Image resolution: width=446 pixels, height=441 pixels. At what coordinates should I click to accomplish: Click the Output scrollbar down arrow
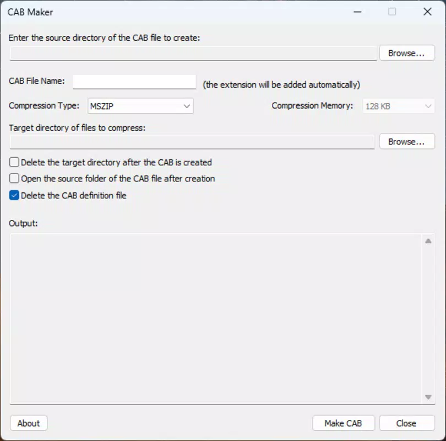pyautogui.click(x=428, y=397)
